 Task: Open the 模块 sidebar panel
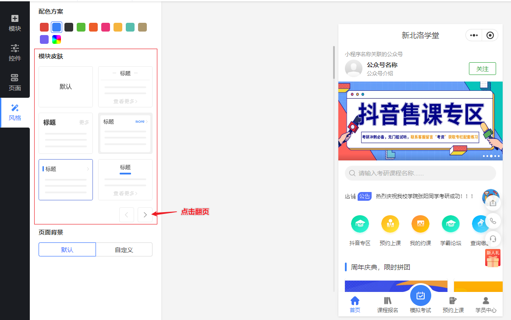14,23
